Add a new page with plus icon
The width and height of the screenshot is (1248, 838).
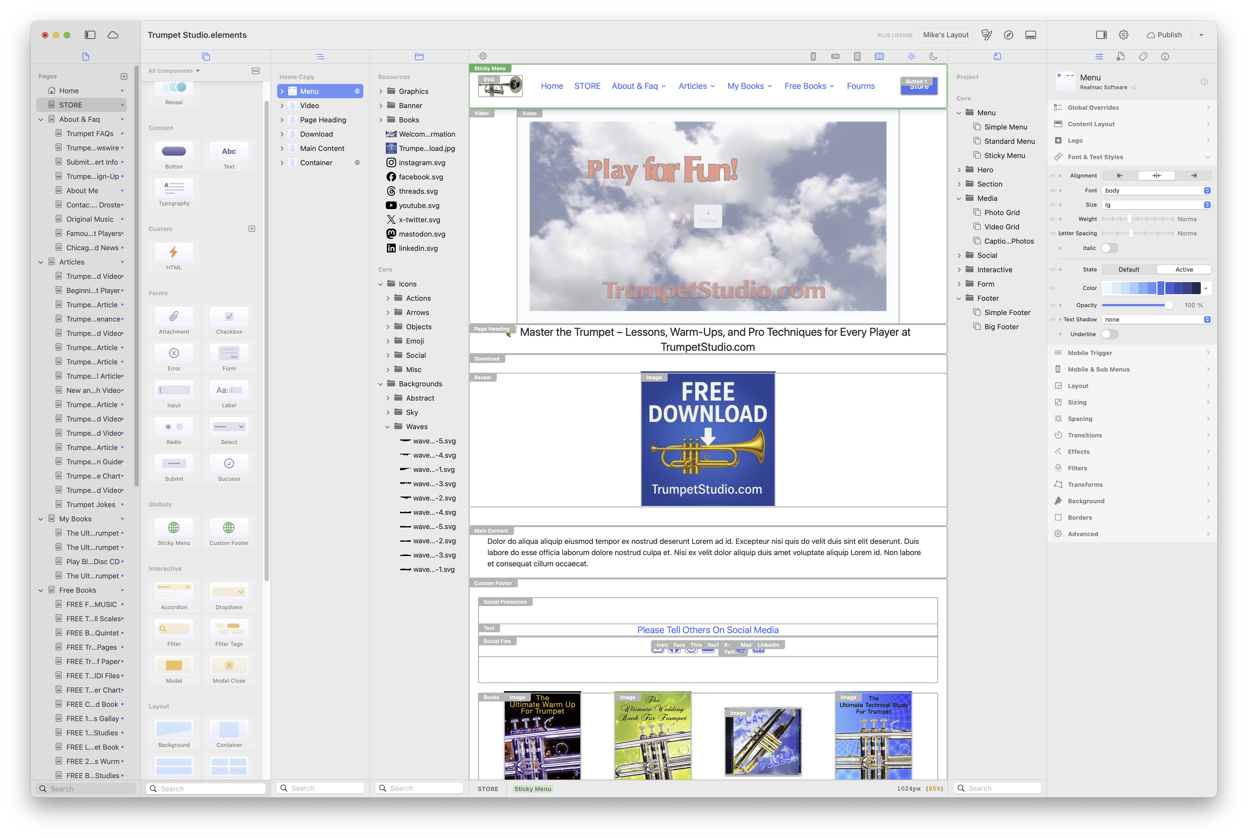(x=124, y=77)
